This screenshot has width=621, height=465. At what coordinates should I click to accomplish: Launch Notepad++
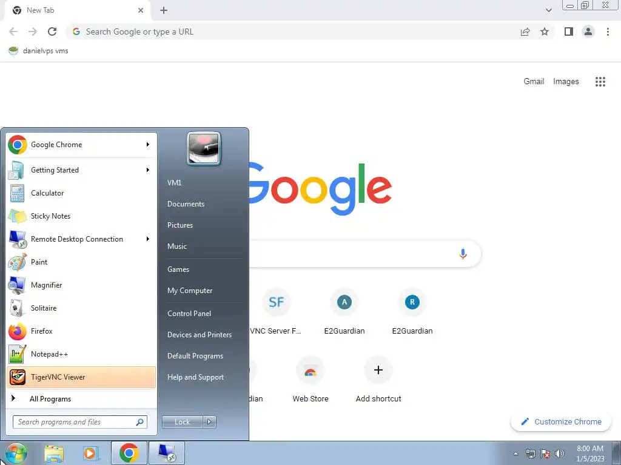click(81, 354)
